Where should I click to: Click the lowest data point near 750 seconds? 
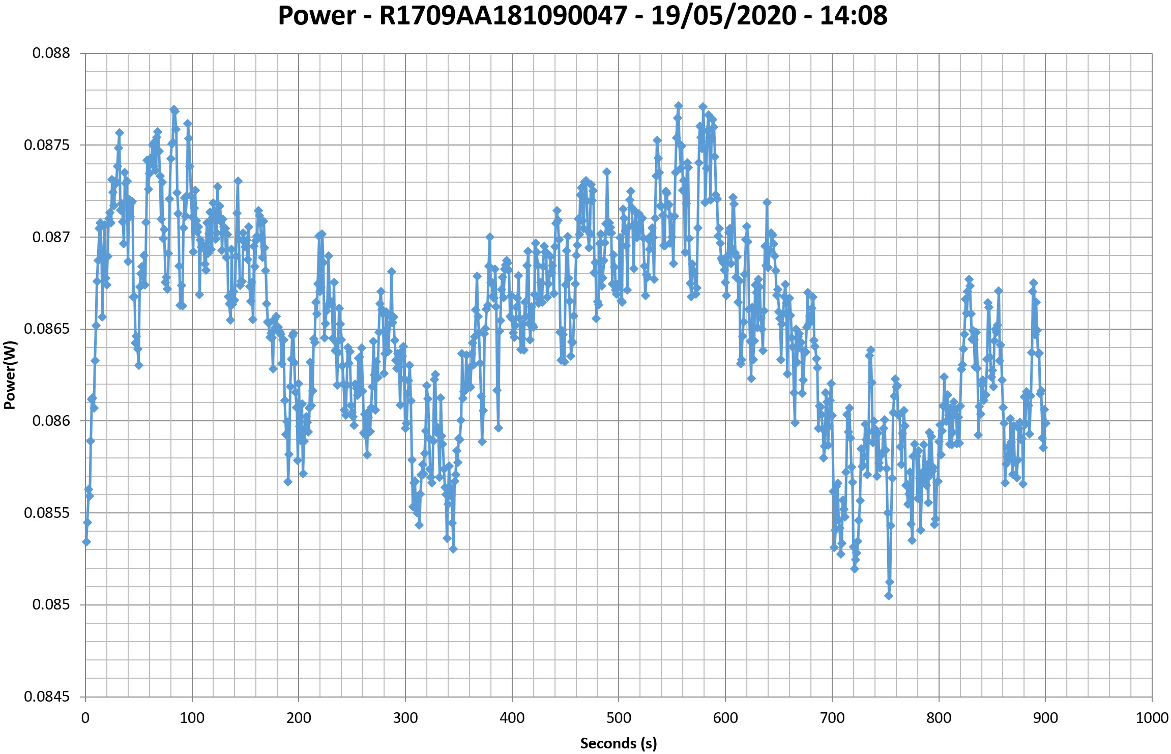(x=889, y=596)
